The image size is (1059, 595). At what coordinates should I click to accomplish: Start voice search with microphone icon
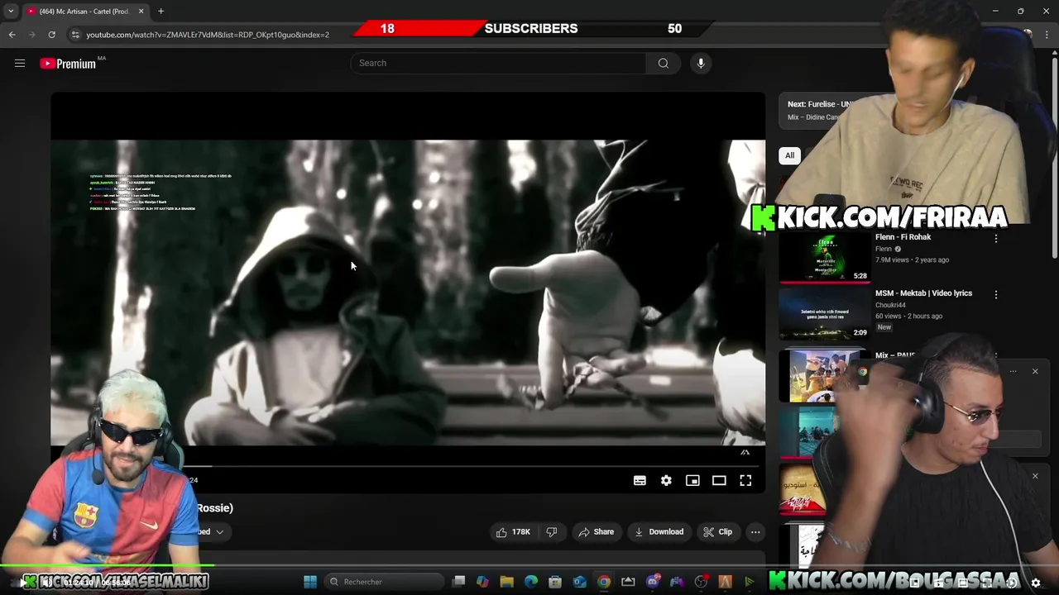[701, 63]
